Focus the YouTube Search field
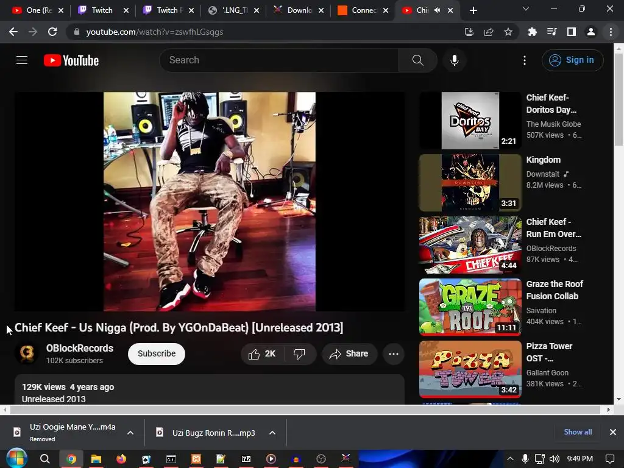 pos(279,60)
